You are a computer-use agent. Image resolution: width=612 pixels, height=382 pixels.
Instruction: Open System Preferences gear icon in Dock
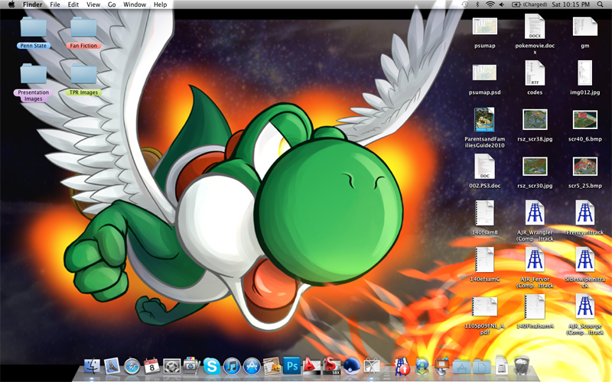pyautogui.click(x=171, y=367)
